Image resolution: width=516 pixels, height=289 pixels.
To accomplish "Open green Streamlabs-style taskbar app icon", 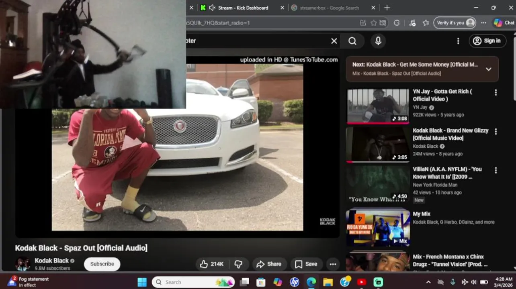I will (378, 282).
